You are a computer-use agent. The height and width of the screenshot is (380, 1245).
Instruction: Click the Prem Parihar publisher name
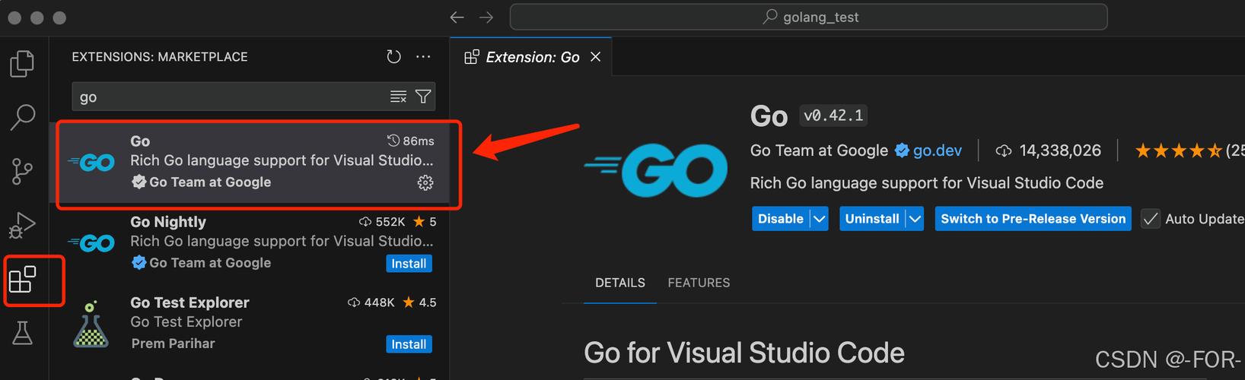click(x=173, y=344)
